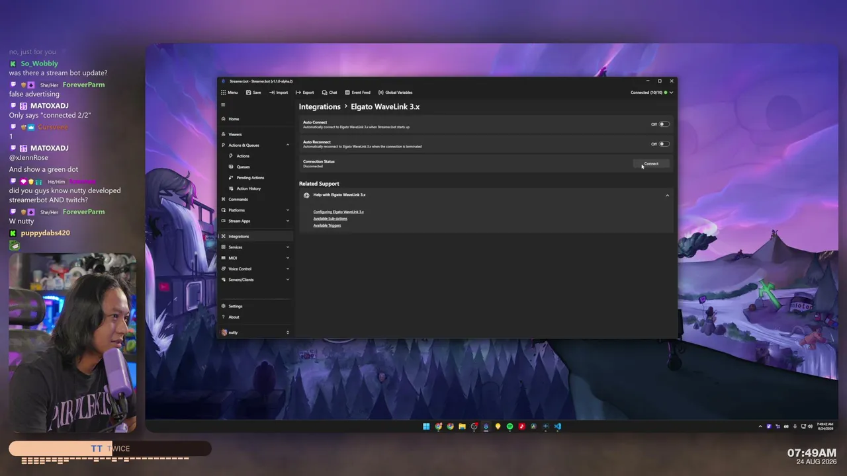
Task: Select Integrations in the sidebar
Action: [256, 236]
